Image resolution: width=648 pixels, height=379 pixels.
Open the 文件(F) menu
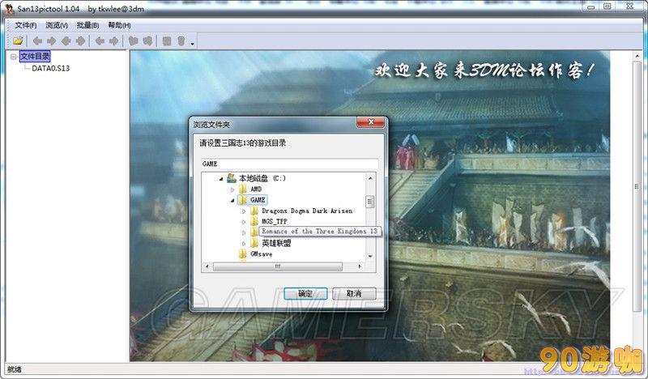pos(26,25)
